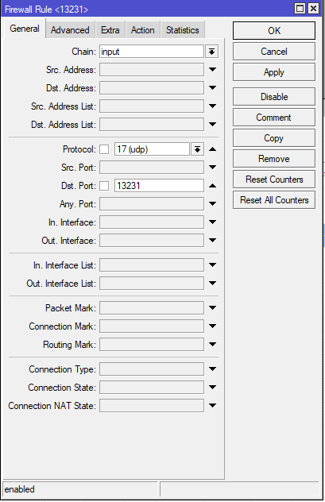
Task: Expand the Connection NAT State field
Action: pyautogui.click(x=213, y=405)
